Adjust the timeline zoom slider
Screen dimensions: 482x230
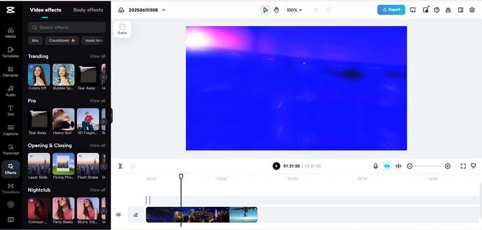click(429, 166)
